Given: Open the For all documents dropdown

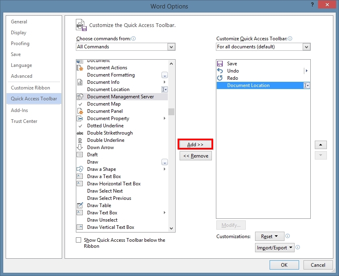Looking at the screenshot, I should [306, 47].
